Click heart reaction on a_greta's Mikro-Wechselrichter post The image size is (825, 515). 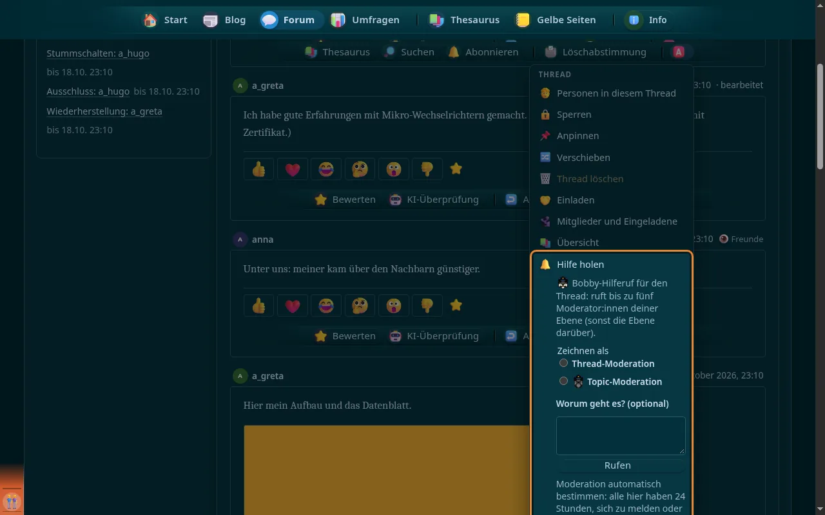point(293,169)
